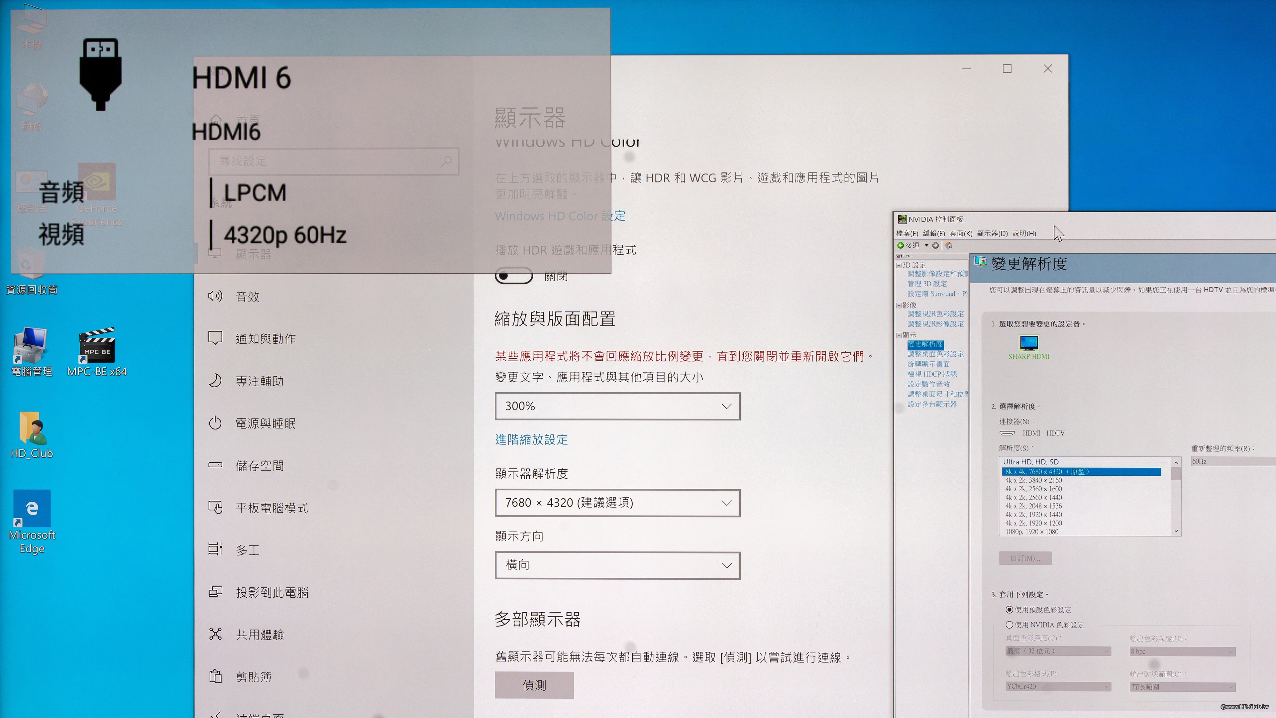Viewport: 1276px width, 718px height.
Task: Click the HD_Club folder desktop icon
Action: pos(32,434)
